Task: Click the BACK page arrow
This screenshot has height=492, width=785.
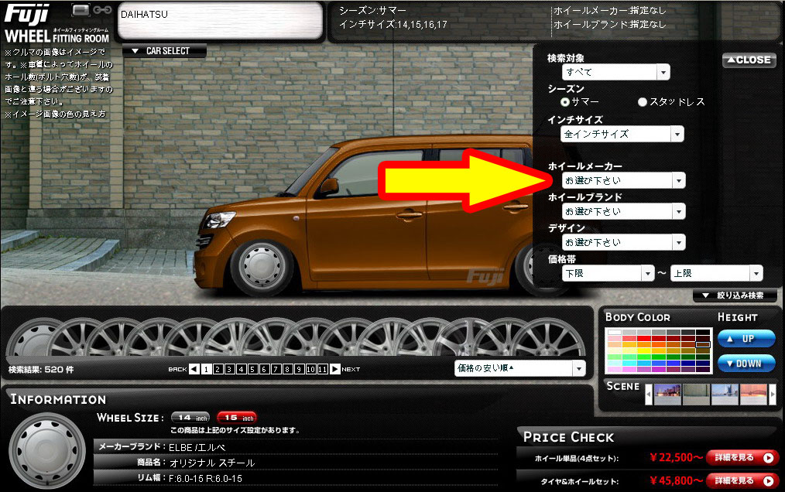Action: pos(194,369)
